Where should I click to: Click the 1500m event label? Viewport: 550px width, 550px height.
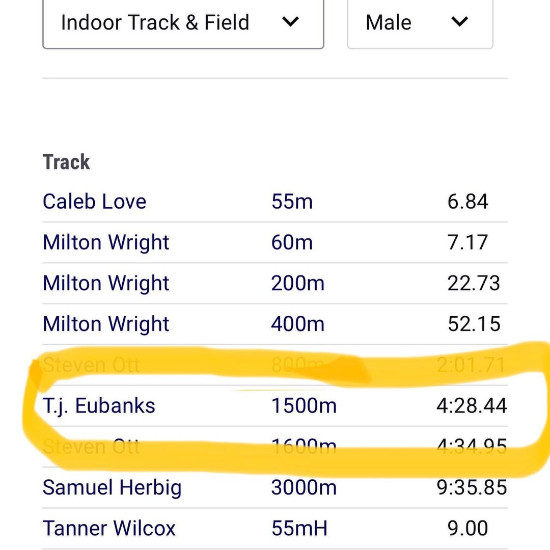click(304, 406)
